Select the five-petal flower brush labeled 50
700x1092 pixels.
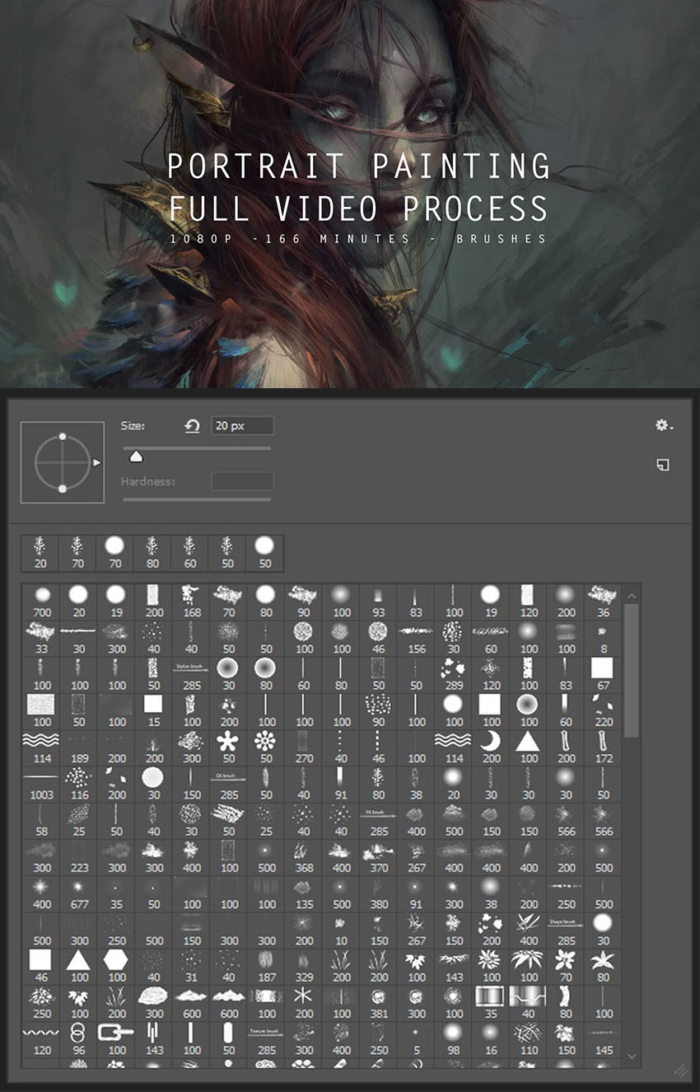pyautogui.click(x=229, y=748)
